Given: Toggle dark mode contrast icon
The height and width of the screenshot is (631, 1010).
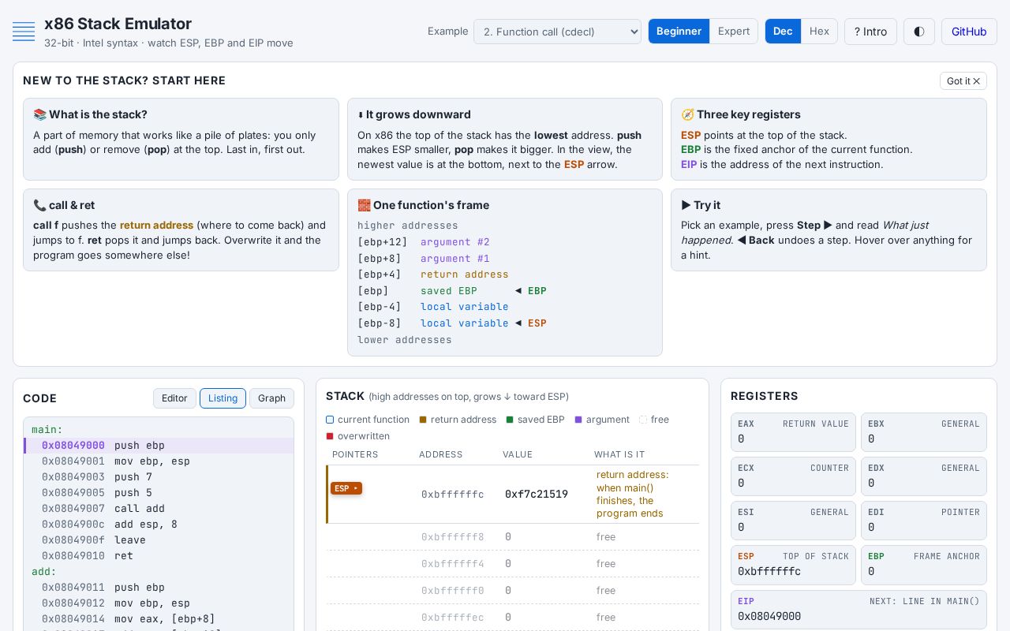Looking at the screenshot, I should point(919,32).
